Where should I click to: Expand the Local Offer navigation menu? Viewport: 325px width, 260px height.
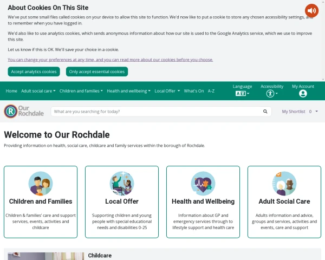coord(167,91)
